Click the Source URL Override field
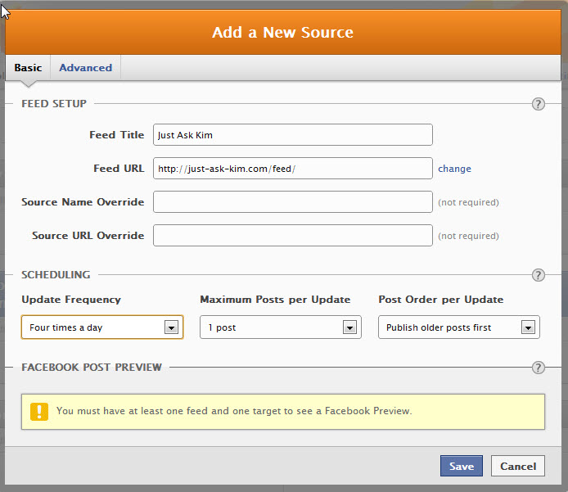Image resolution: width=568 pixels, height=492 pixels. coord(293,236)
